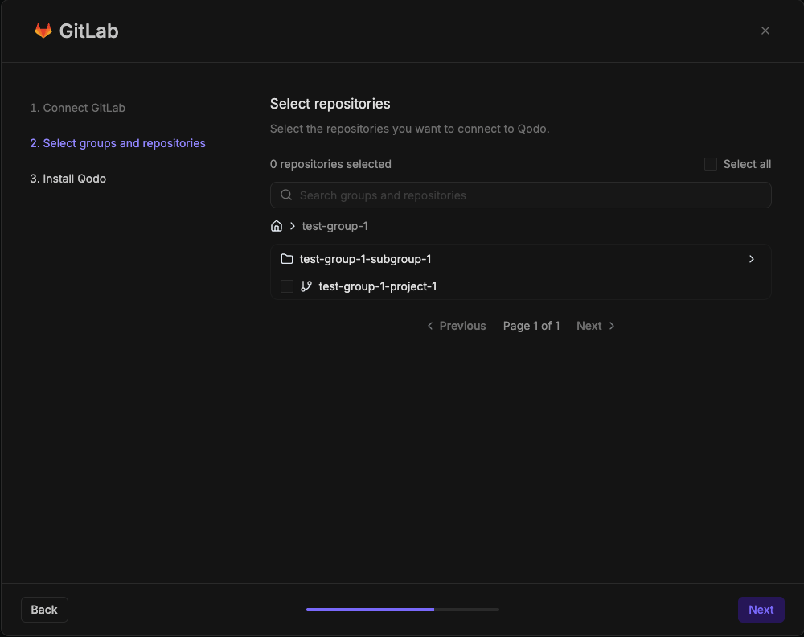Screen dimensions: 804x637
Task: Click the breadcrumb chevron before test-group-1
Action: pos(293,226)
